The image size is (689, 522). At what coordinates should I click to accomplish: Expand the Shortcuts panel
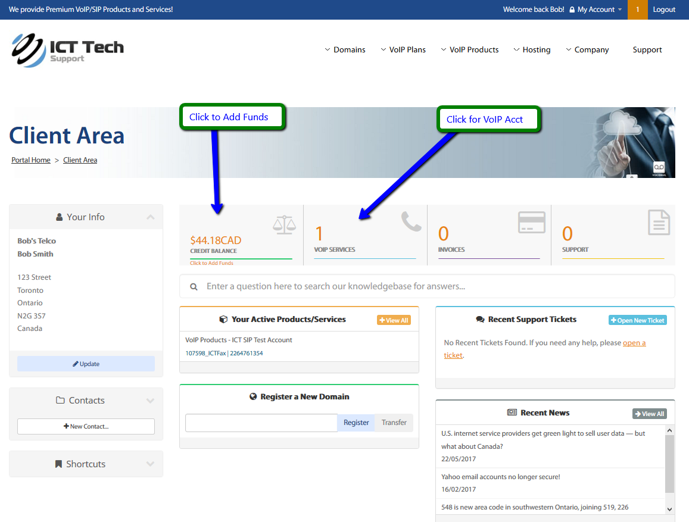point(150,464)
